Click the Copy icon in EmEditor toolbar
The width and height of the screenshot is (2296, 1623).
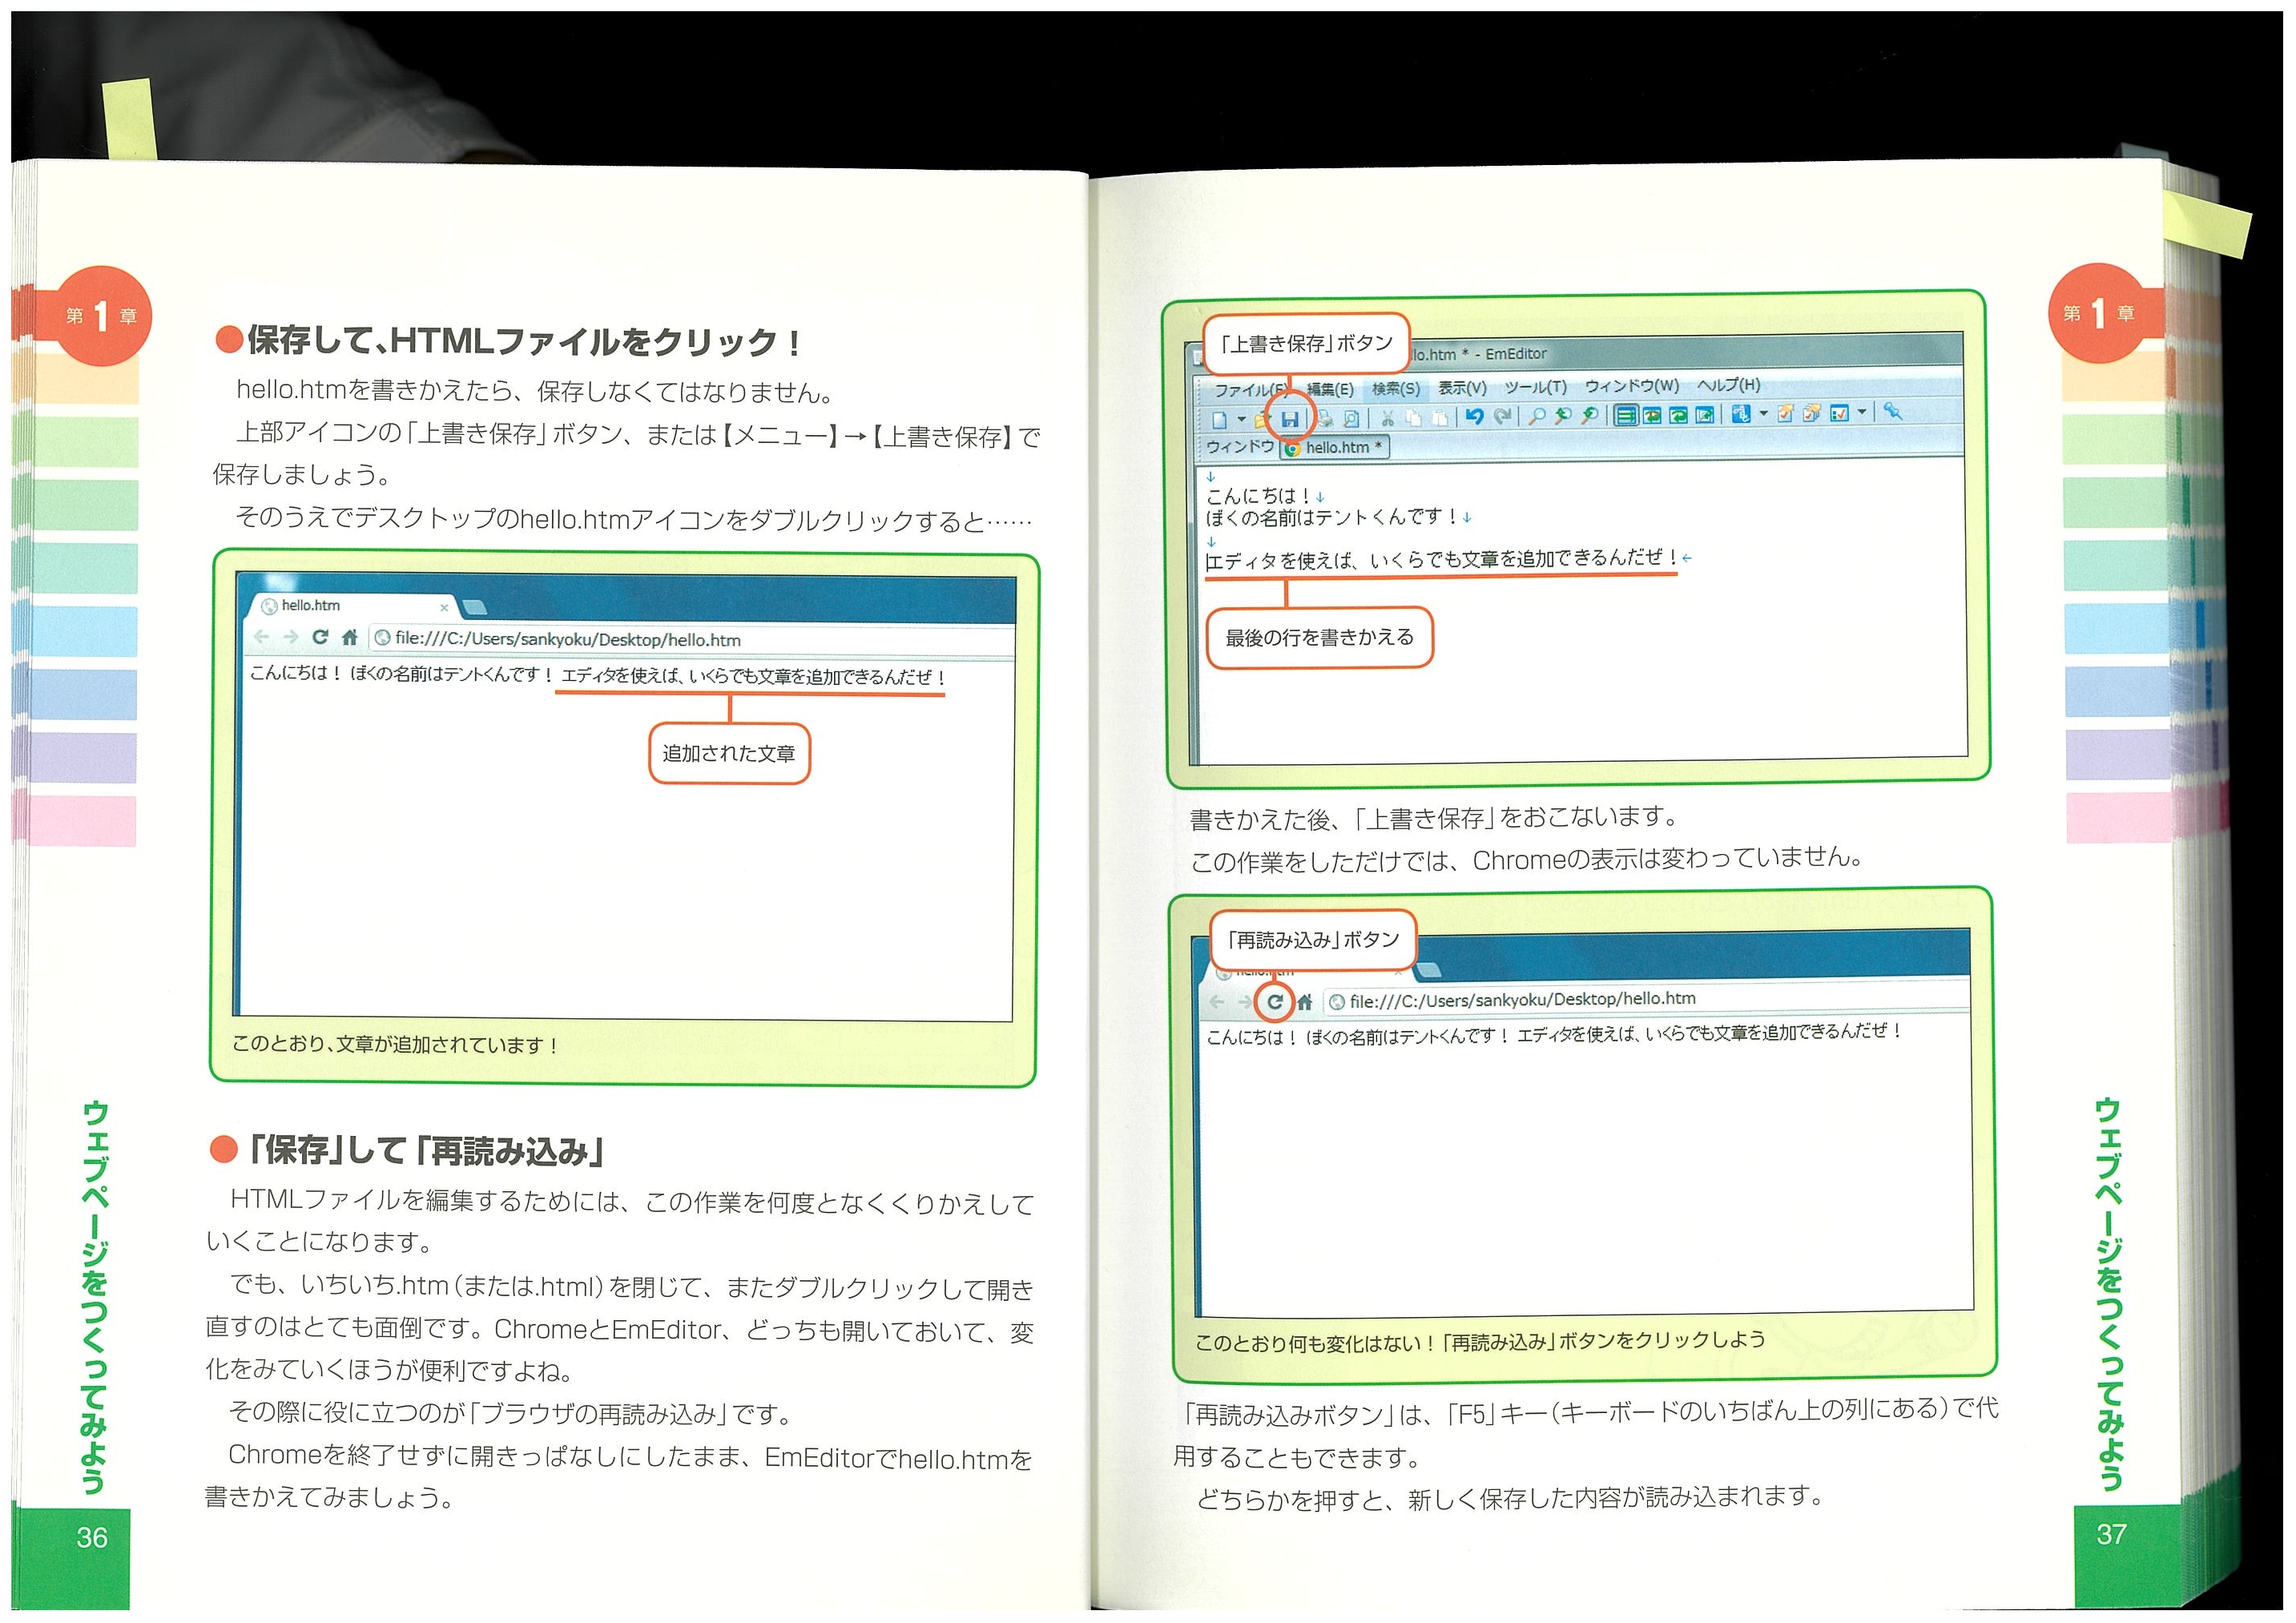click(1413, 418)
